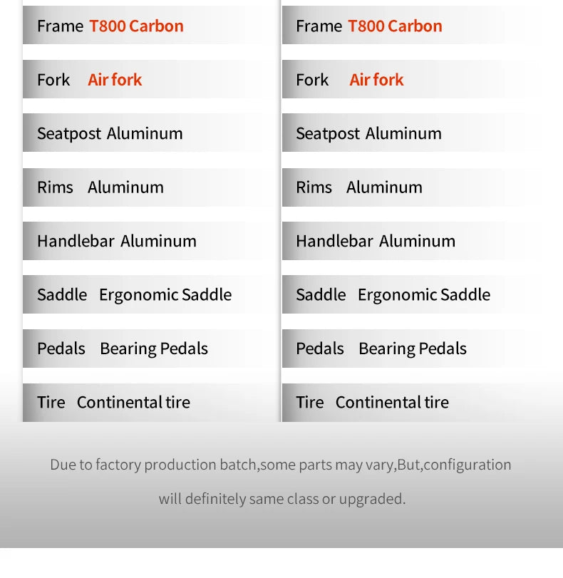Click the 'same class or upgraded' text line
Viewport: 563px width, 578px height.
(282, 499)
